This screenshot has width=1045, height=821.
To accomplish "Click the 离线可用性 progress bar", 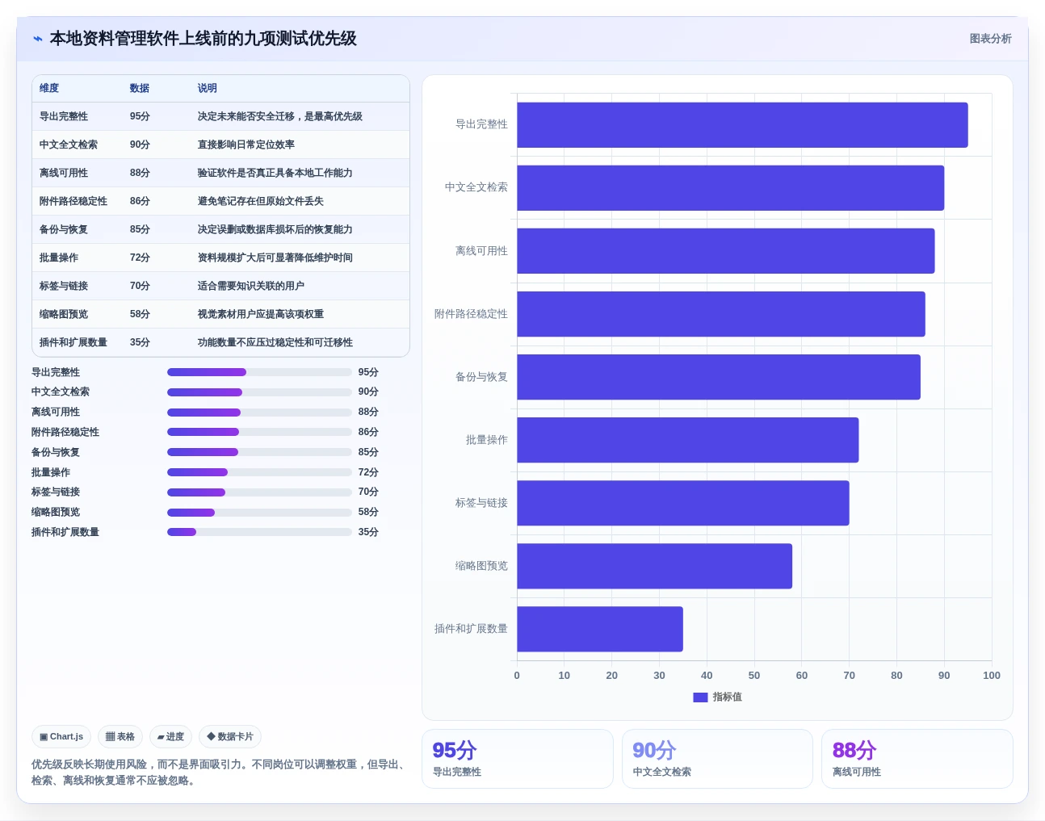I will pyautogui.click(x=259, y=413).
